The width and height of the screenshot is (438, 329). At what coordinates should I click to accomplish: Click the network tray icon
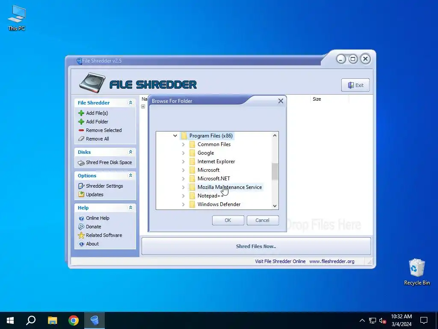(x=373, y=320)
